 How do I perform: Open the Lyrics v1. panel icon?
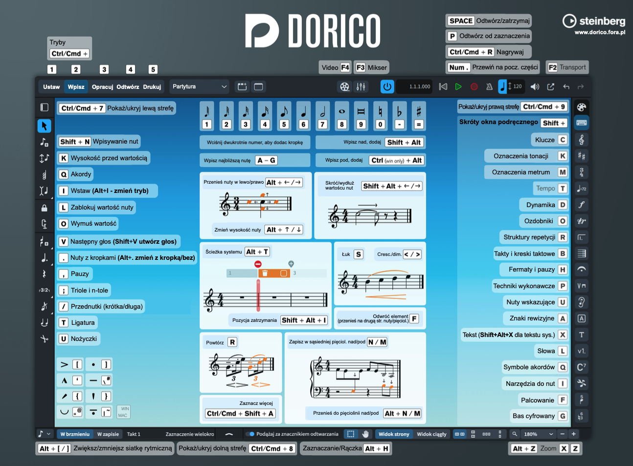tap(581, 351)
